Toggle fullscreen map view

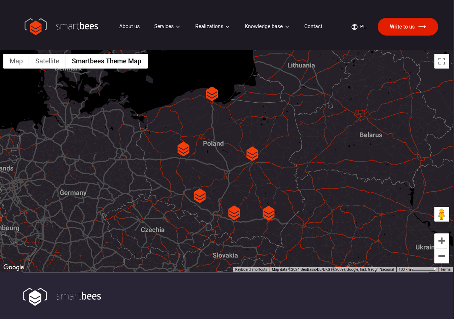(x=442, y=61)
